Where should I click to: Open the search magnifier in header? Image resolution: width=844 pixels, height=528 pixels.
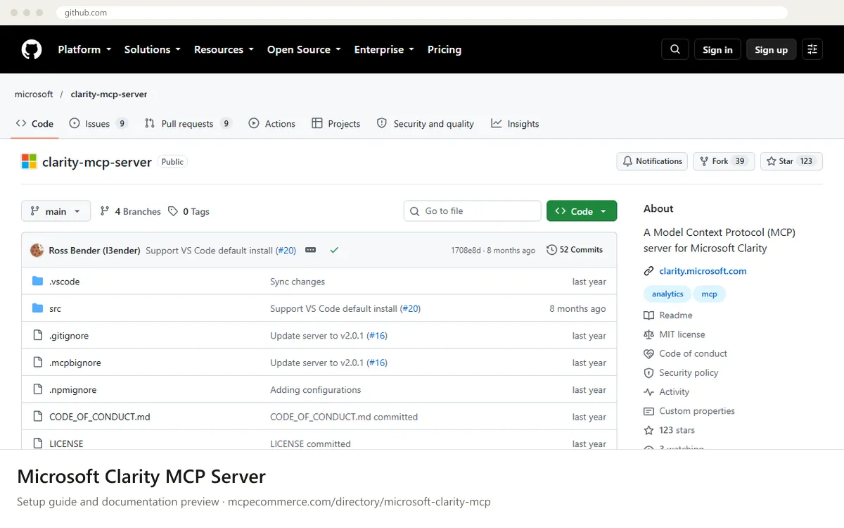pyautogui.click(x=675, y=49)
